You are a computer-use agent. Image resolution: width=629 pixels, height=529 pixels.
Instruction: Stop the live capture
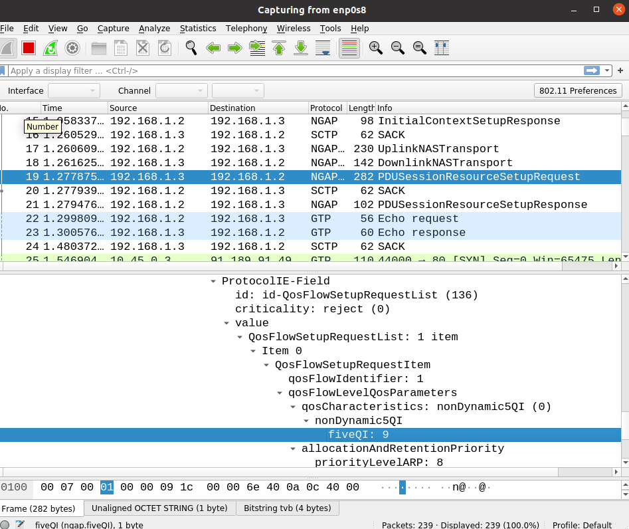[27, 47]
